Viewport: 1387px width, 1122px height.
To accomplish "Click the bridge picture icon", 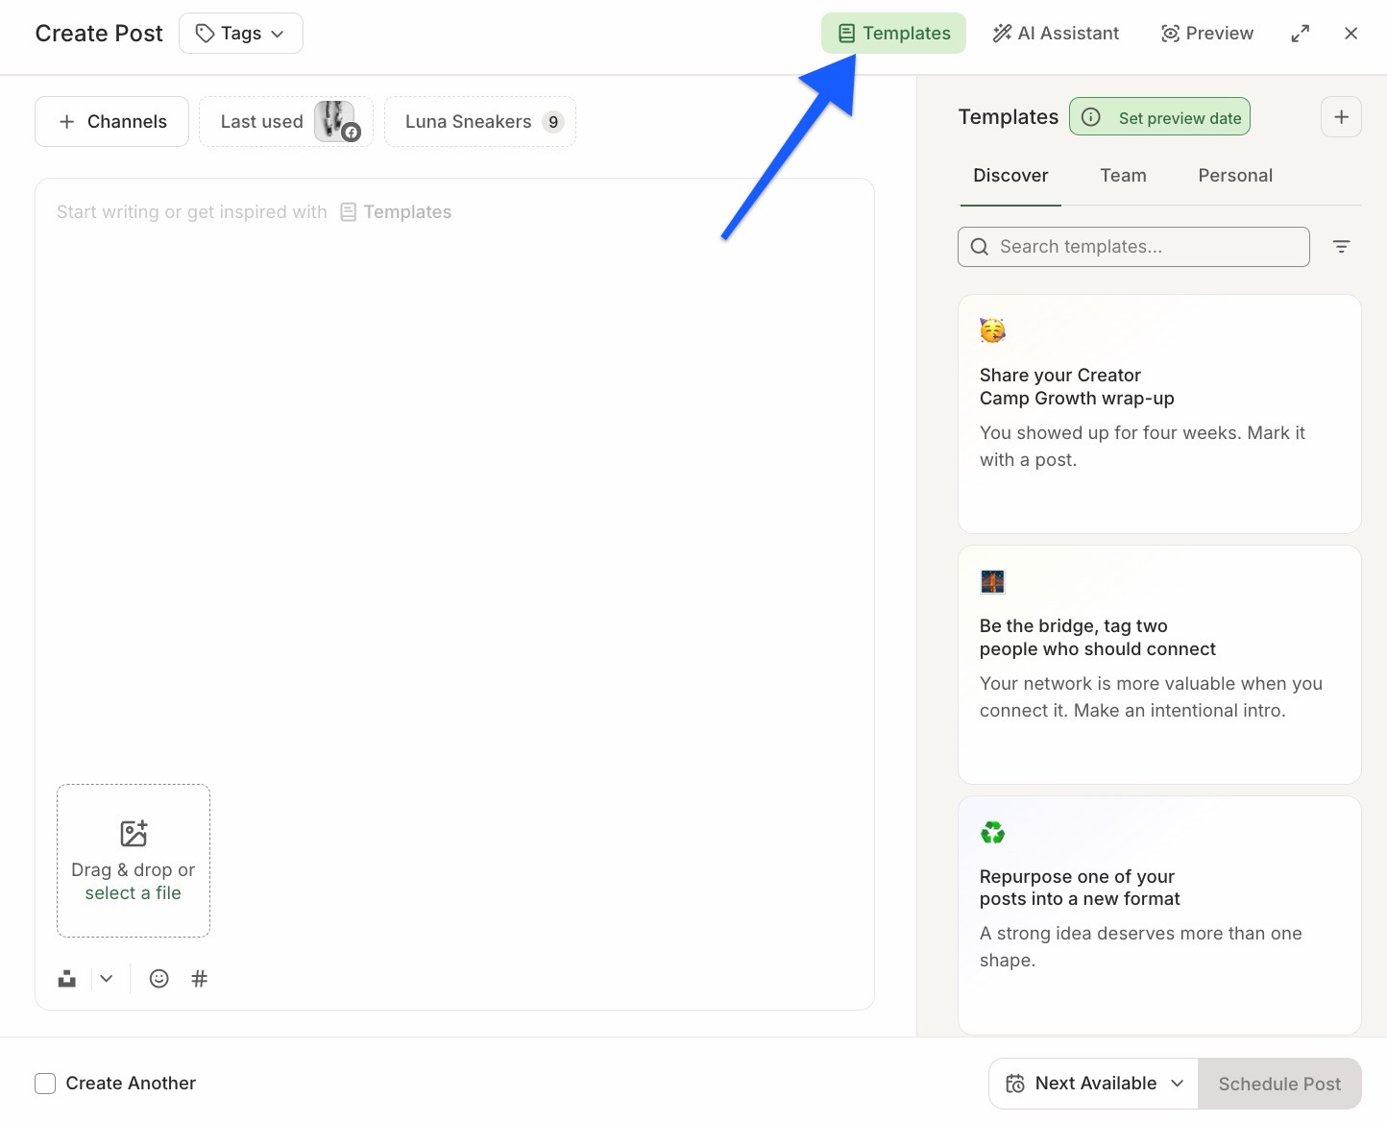I will click(x=992, y=581).
